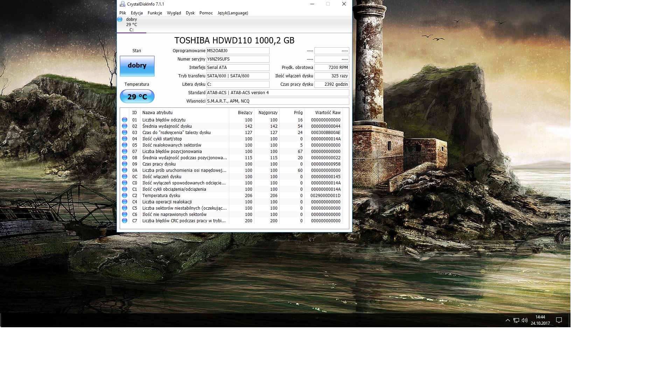
Task: Click status icon for attribute C2
Action: click(x=125, y=195)
